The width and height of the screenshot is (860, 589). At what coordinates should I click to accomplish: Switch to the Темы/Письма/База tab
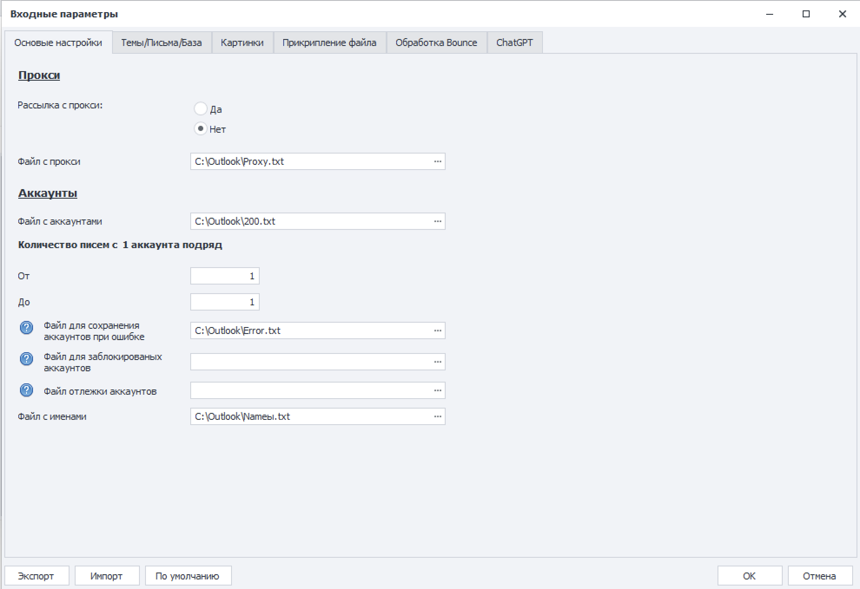(x=161, y=43)
